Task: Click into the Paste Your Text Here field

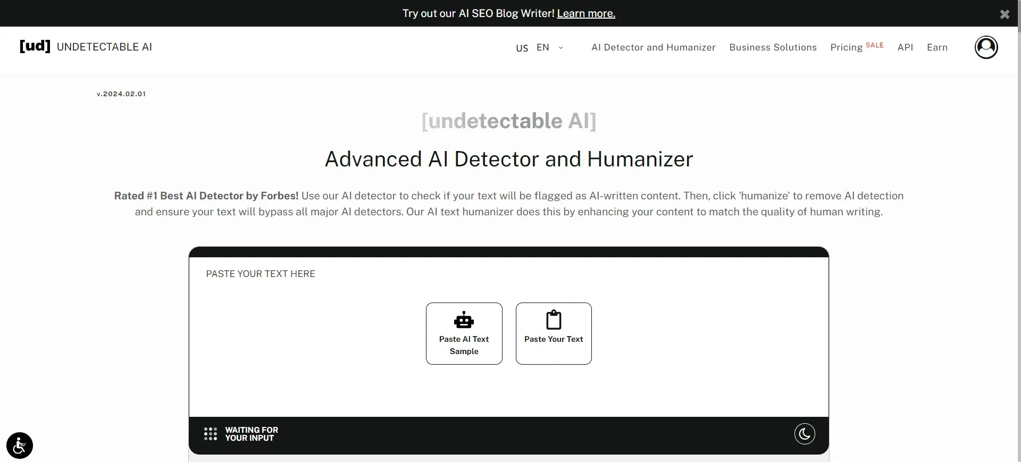Action: point(509,337)
